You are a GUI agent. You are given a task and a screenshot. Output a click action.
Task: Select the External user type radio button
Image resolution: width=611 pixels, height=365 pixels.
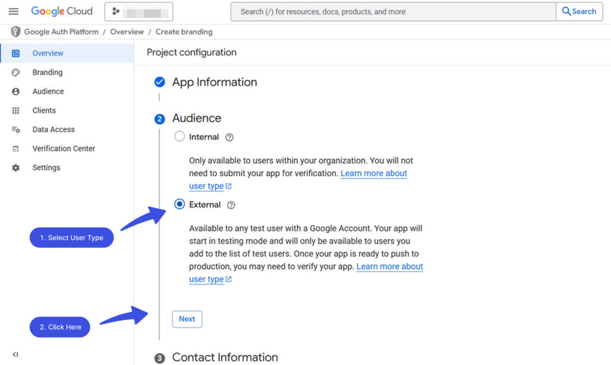click(x=180, y=204)
